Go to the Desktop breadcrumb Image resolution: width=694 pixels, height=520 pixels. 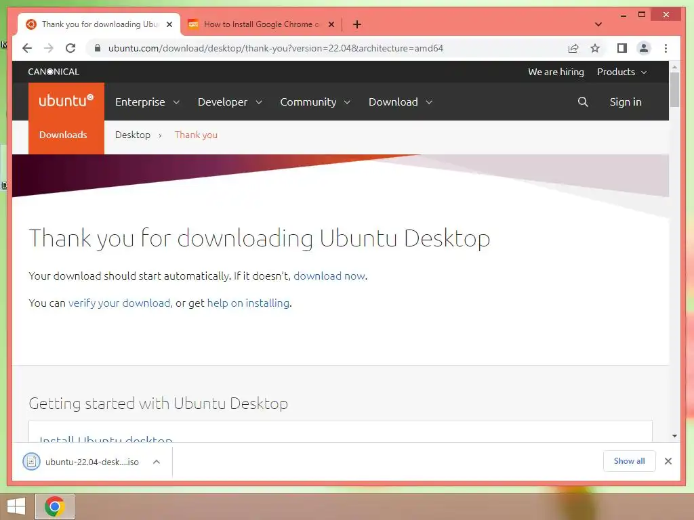[133, 135]
